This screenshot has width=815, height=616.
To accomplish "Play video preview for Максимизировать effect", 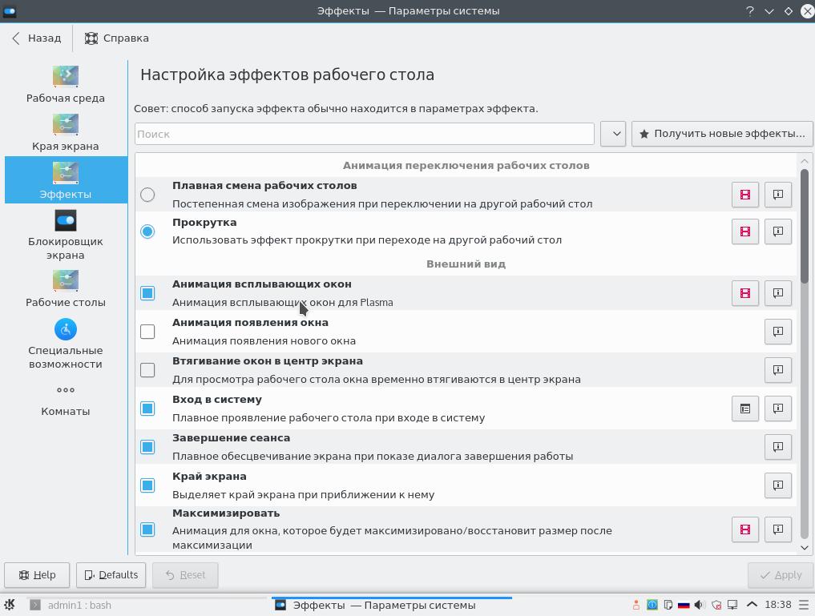I will pyautogui.click(x=744, y=529).
